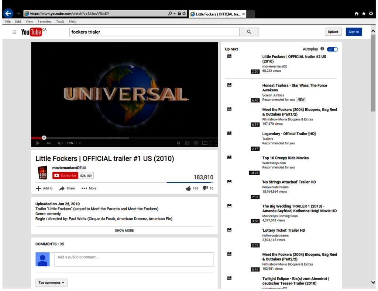Open Legendary Official Trailer link

point(289,134)
